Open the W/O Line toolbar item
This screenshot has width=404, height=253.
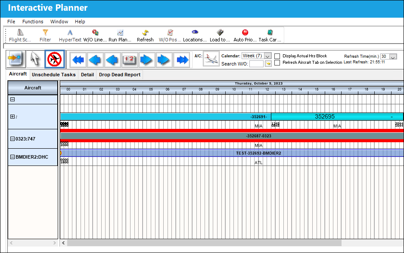[95, 35]
